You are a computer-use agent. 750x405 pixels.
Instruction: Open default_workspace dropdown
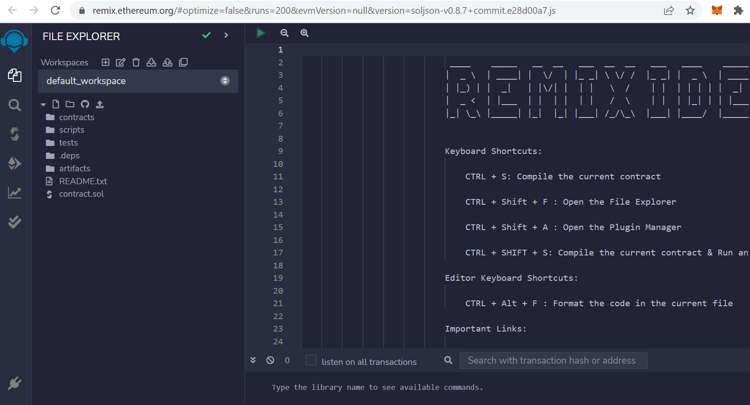pos(138,81)
